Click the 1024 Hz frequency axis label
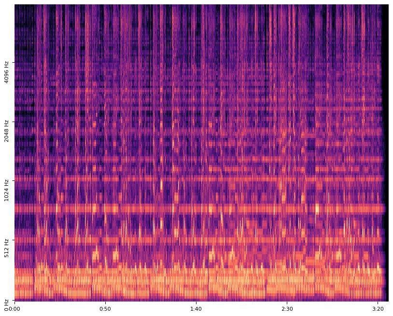This screenshot has height=316, width=393. pos(6,190)
